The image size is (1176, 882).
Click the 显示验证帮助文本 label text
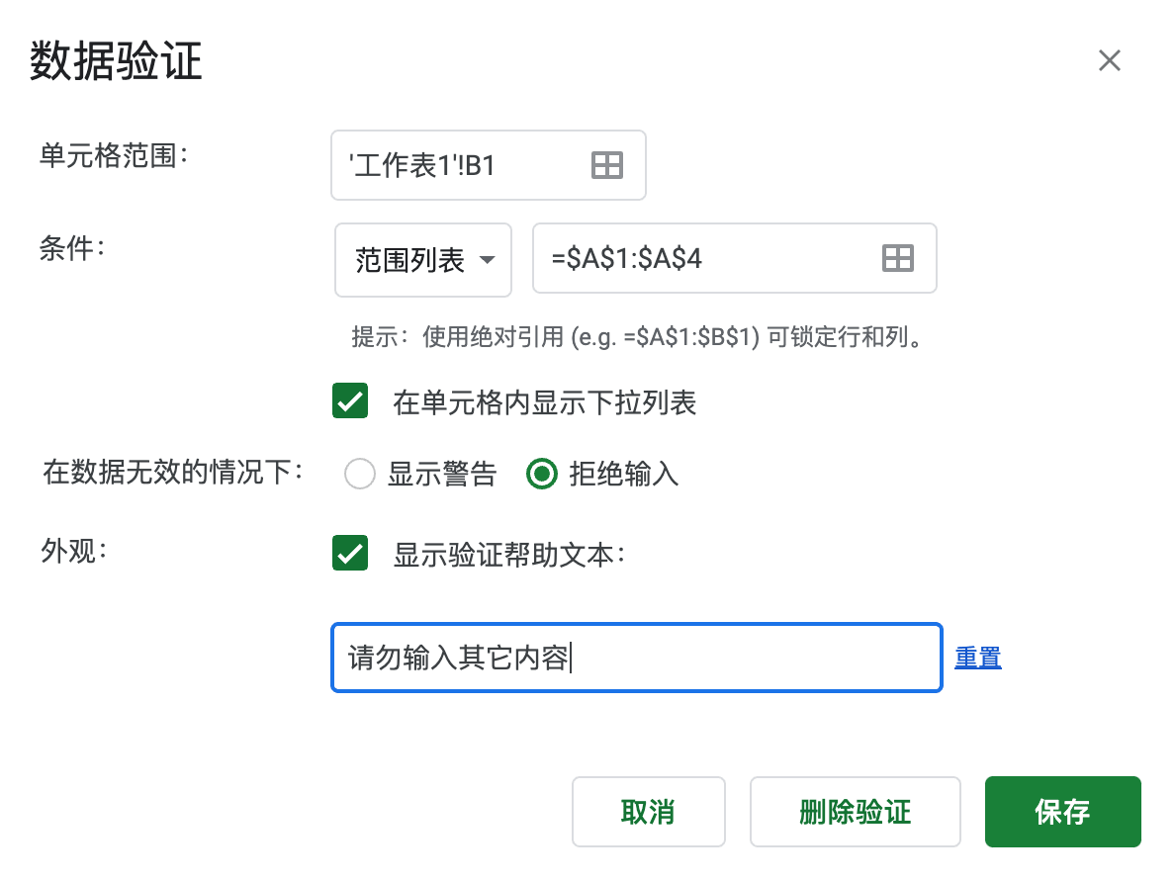pos(509,555)
